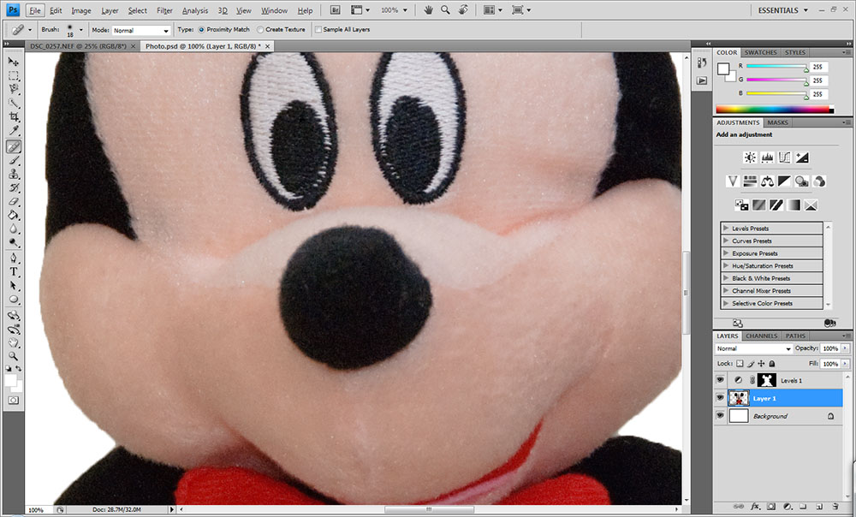Delete layer with trash icon
Screen dimensions: 856x517
click(x=835, y=507)
